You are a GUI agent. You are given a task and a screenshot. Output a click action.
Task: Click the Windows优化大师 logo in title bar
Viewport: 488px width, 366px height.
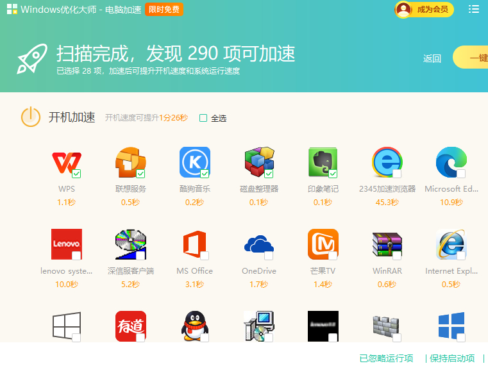coord(12,9)
